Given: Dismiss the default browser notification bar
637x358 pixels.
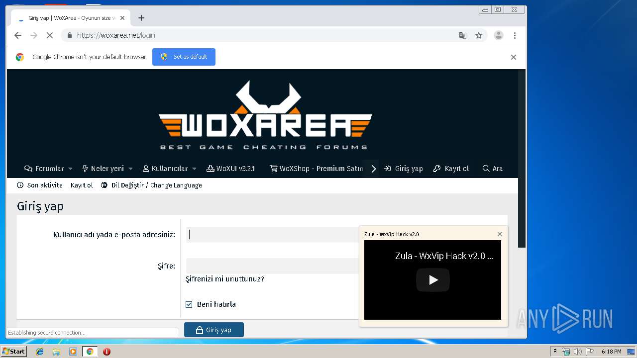Looking at the screenshot, I should point(514,57).
